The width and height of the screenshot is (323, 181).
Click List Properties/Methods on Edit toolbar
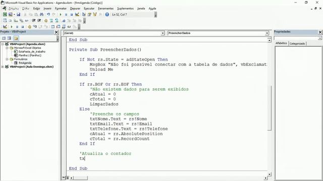click(5, 21)
